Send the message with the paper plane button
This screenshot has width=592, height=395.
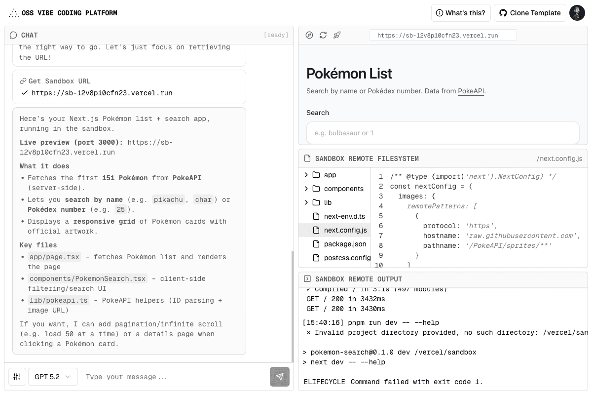pos(280,377)
